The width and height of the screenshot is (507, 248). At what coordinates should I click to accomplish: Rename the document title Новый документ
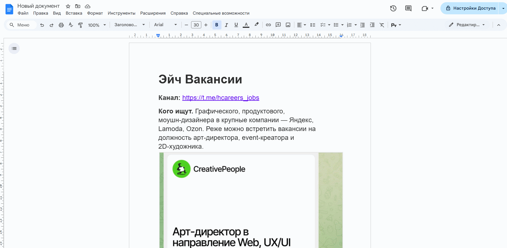[x=38, y=6]
